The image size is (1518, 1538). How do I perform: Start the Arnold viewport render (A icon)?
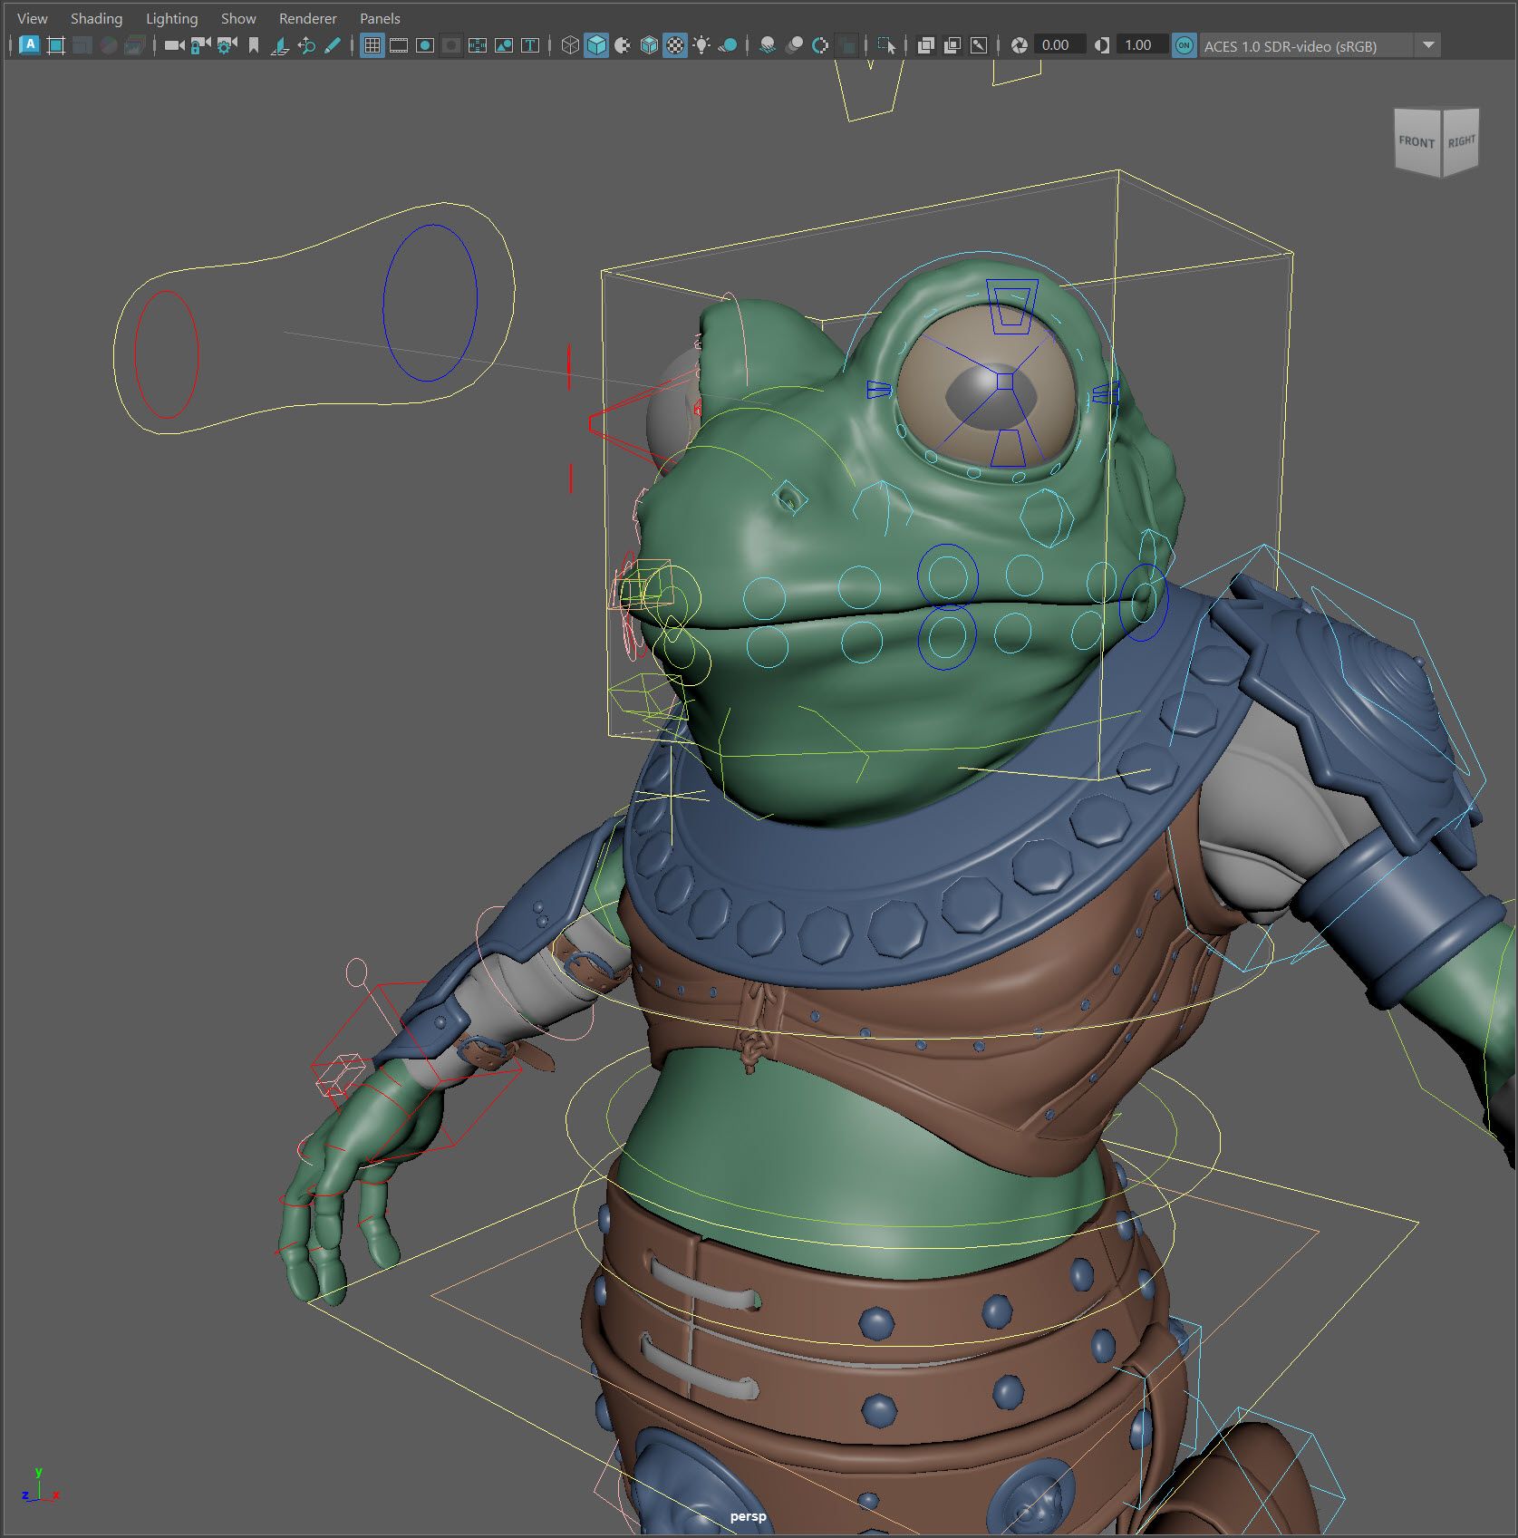point(29,44)
